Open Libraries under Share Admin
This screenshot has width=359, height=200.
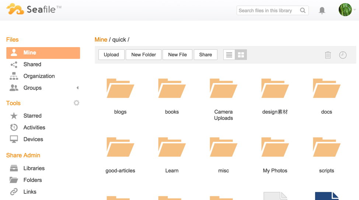(34, 168)
